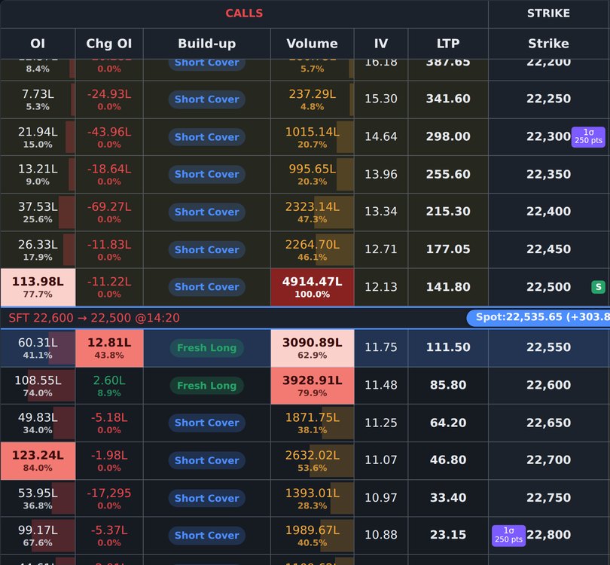Click LTP value 298.00
The image size is (610, 565).
[x=448, y=136]
